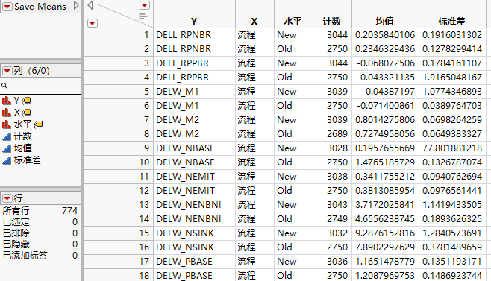
Task: Click the 已排除 rows entry
Action: (40, 233)
